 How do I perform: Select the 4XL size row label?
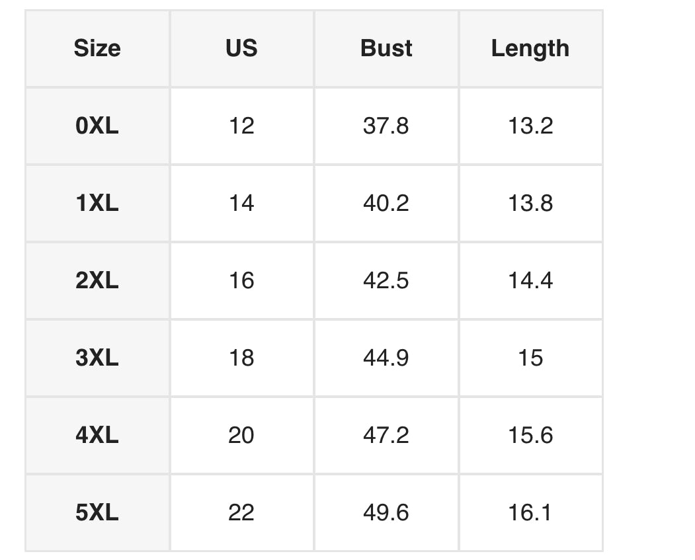click(97, 435)
